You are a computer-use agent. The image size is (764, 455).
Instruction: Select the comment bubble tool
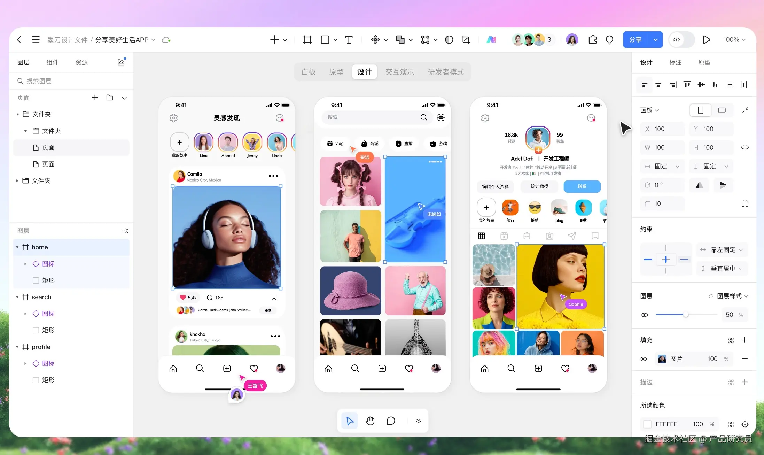[391, 421]
